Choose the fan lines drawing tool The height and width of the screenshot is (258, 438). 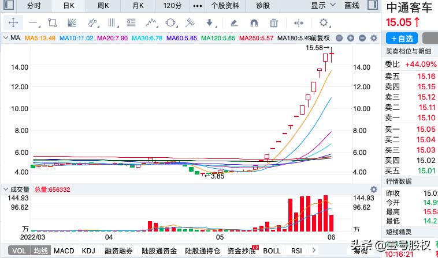point(72,23)
